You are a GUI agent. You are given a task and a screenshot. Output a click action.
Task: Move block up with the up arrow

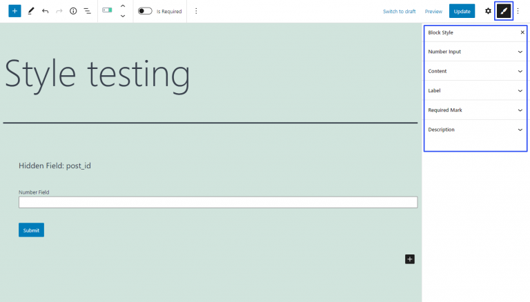coord(123,6)
